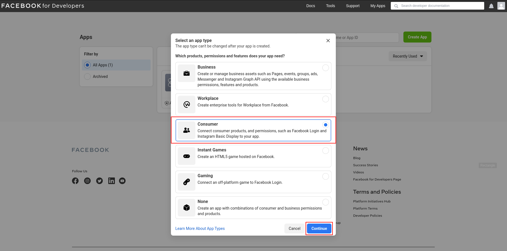Open the Recently Used sort dropdown

pos(408,56)
